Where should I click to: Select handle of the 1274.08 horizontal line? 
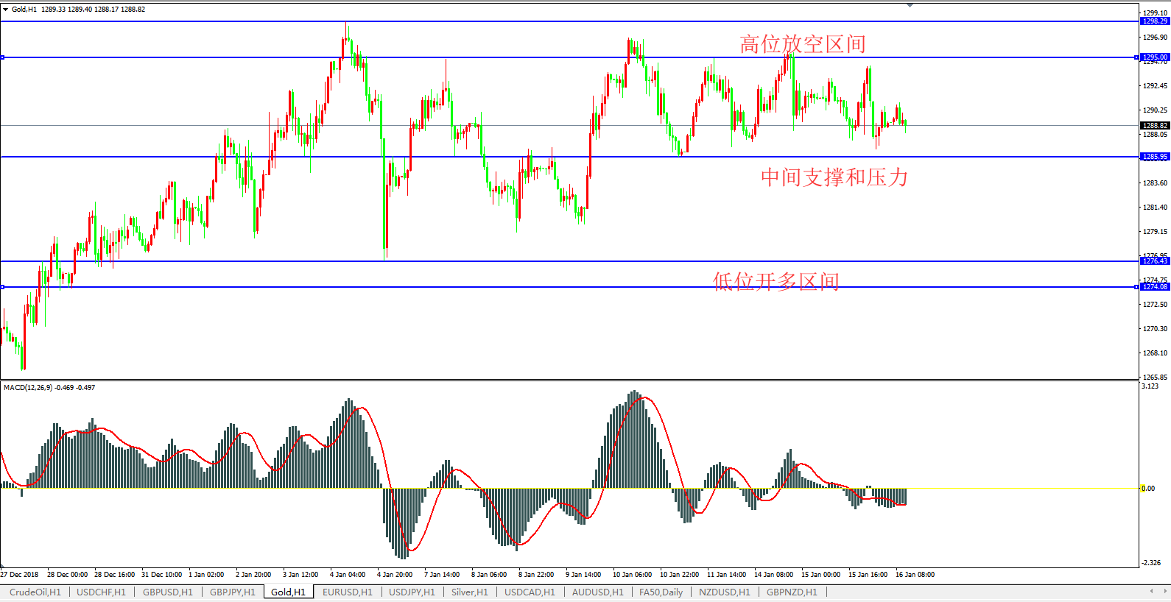3,287
